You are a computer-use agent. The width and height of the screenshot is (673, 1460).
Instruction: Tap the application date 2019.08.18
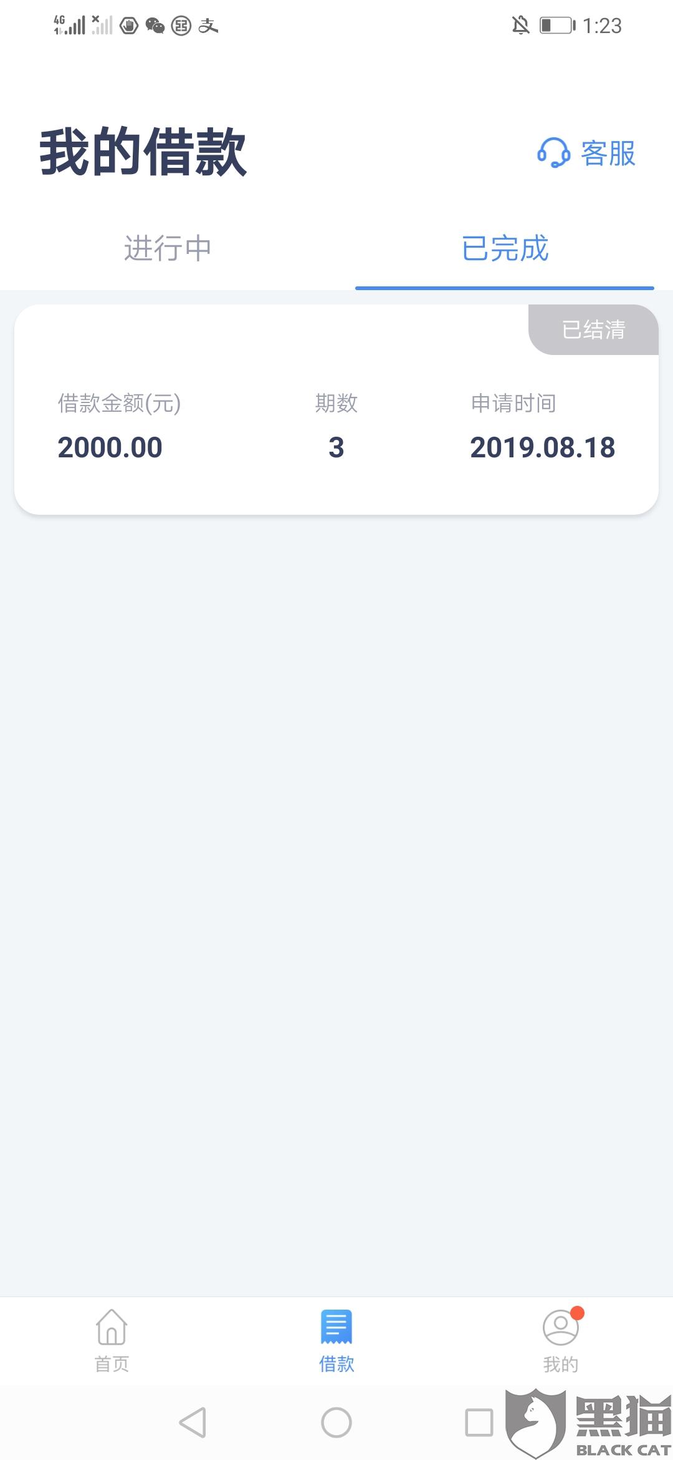542,447
